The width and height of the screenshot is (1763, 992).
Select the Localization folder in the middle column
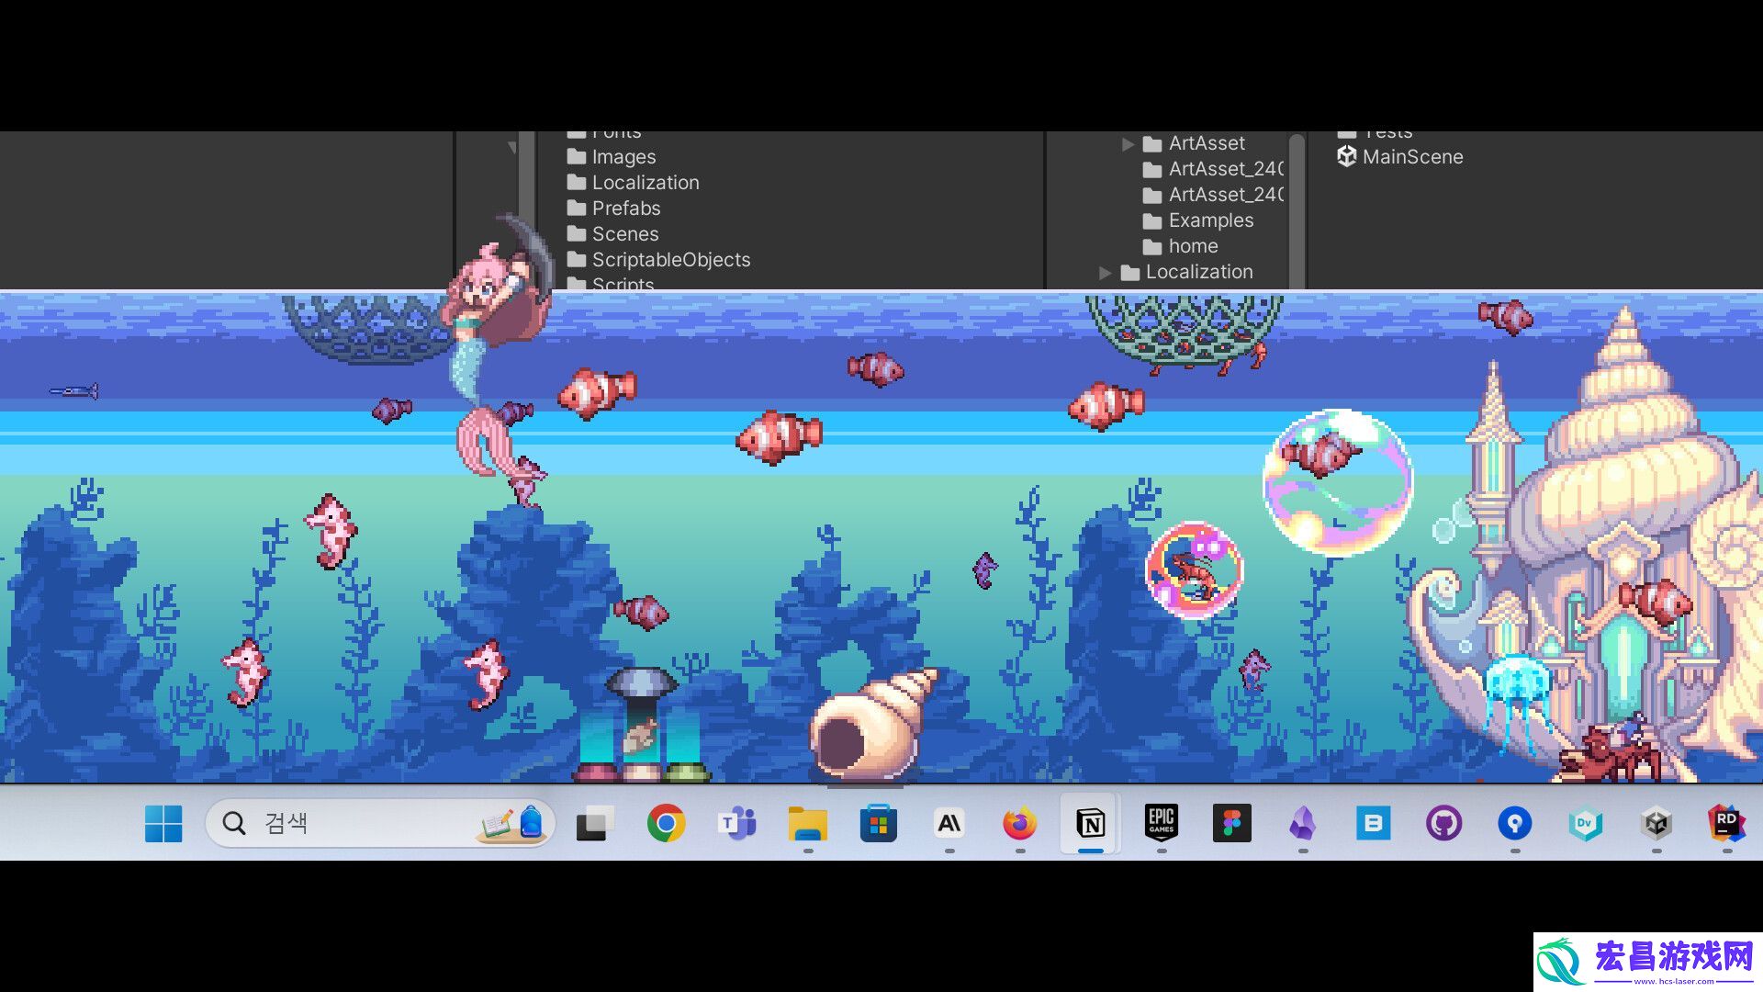[634, 183]
